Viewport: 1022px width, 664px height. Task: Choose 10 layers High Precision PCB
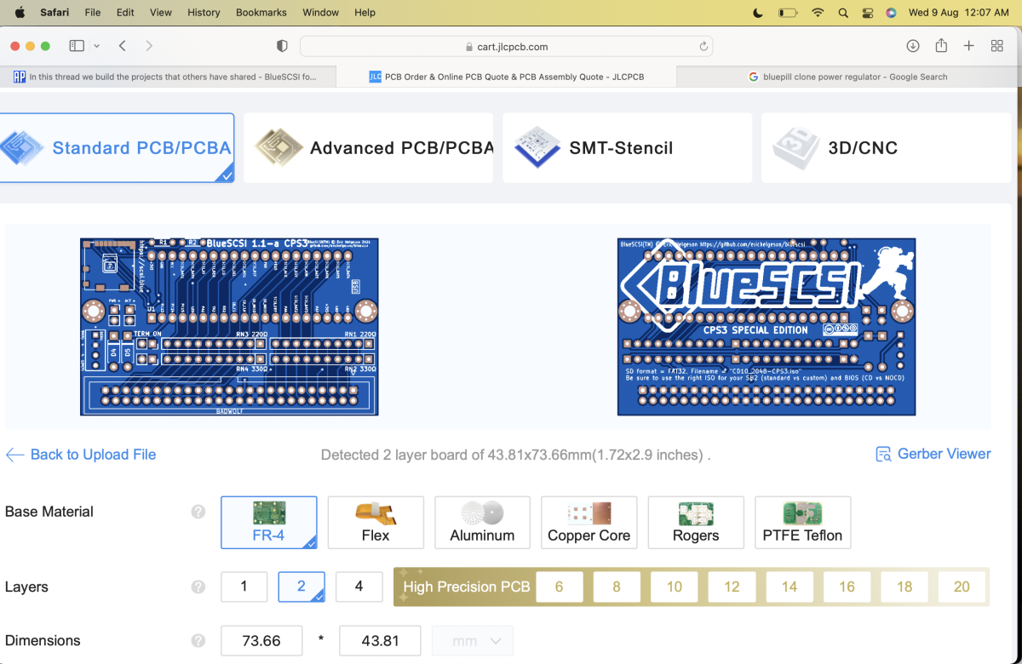(675, 587)
